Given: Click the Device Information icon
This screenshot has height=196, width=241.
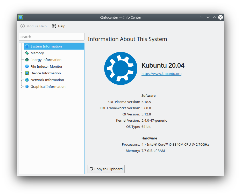Looking at the screenshot, I should 27,73.
